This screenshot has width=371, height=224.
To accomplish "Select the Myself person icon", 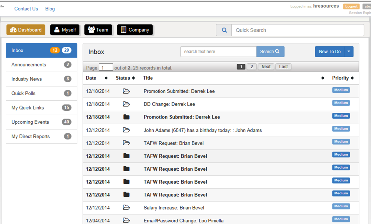I will tap(57, 30).
